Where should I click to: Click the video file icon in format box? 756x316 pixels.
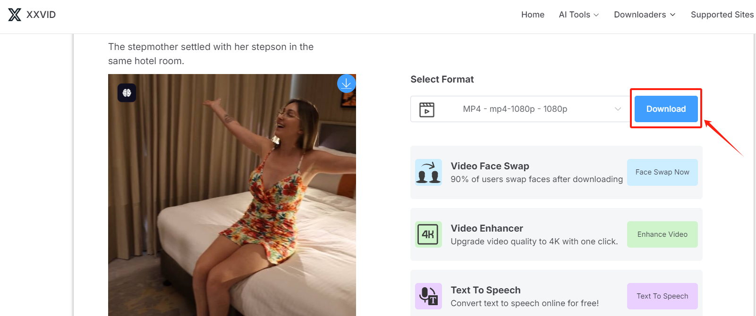point(427,109)
